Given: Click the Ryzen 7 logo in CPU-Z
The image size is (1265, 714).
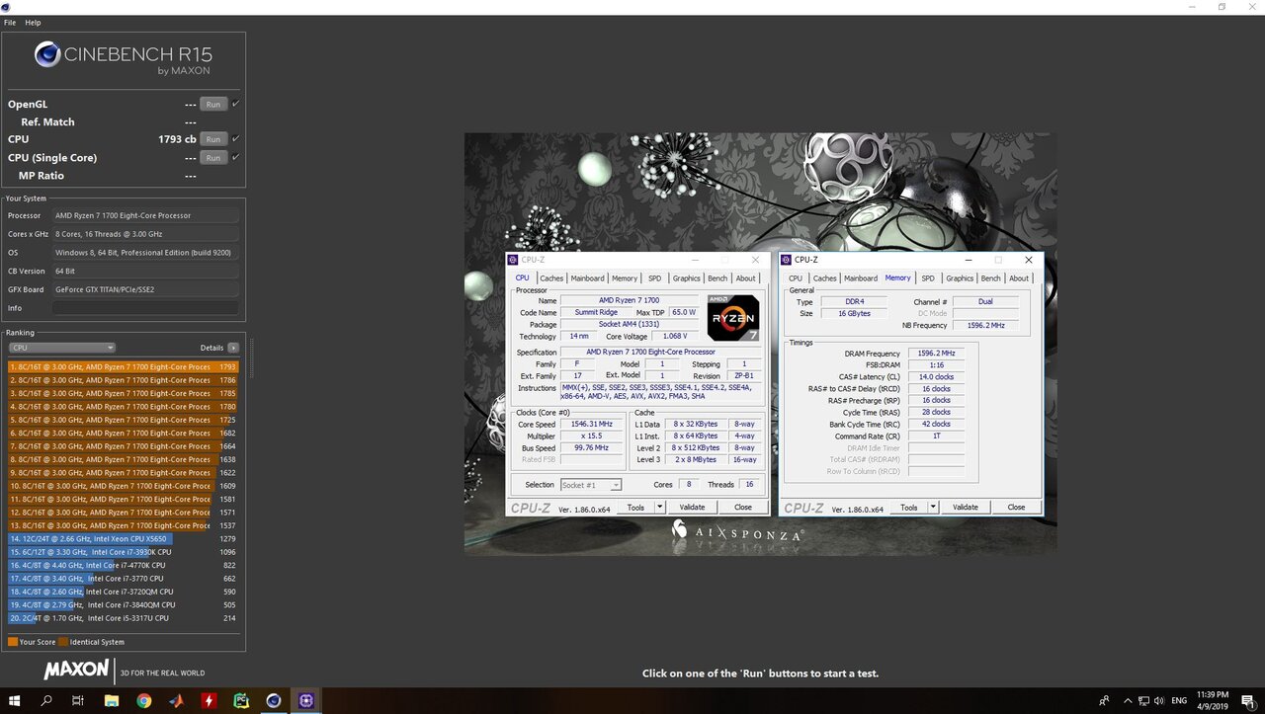Looking at the screenshot, I should click(732, 318).
